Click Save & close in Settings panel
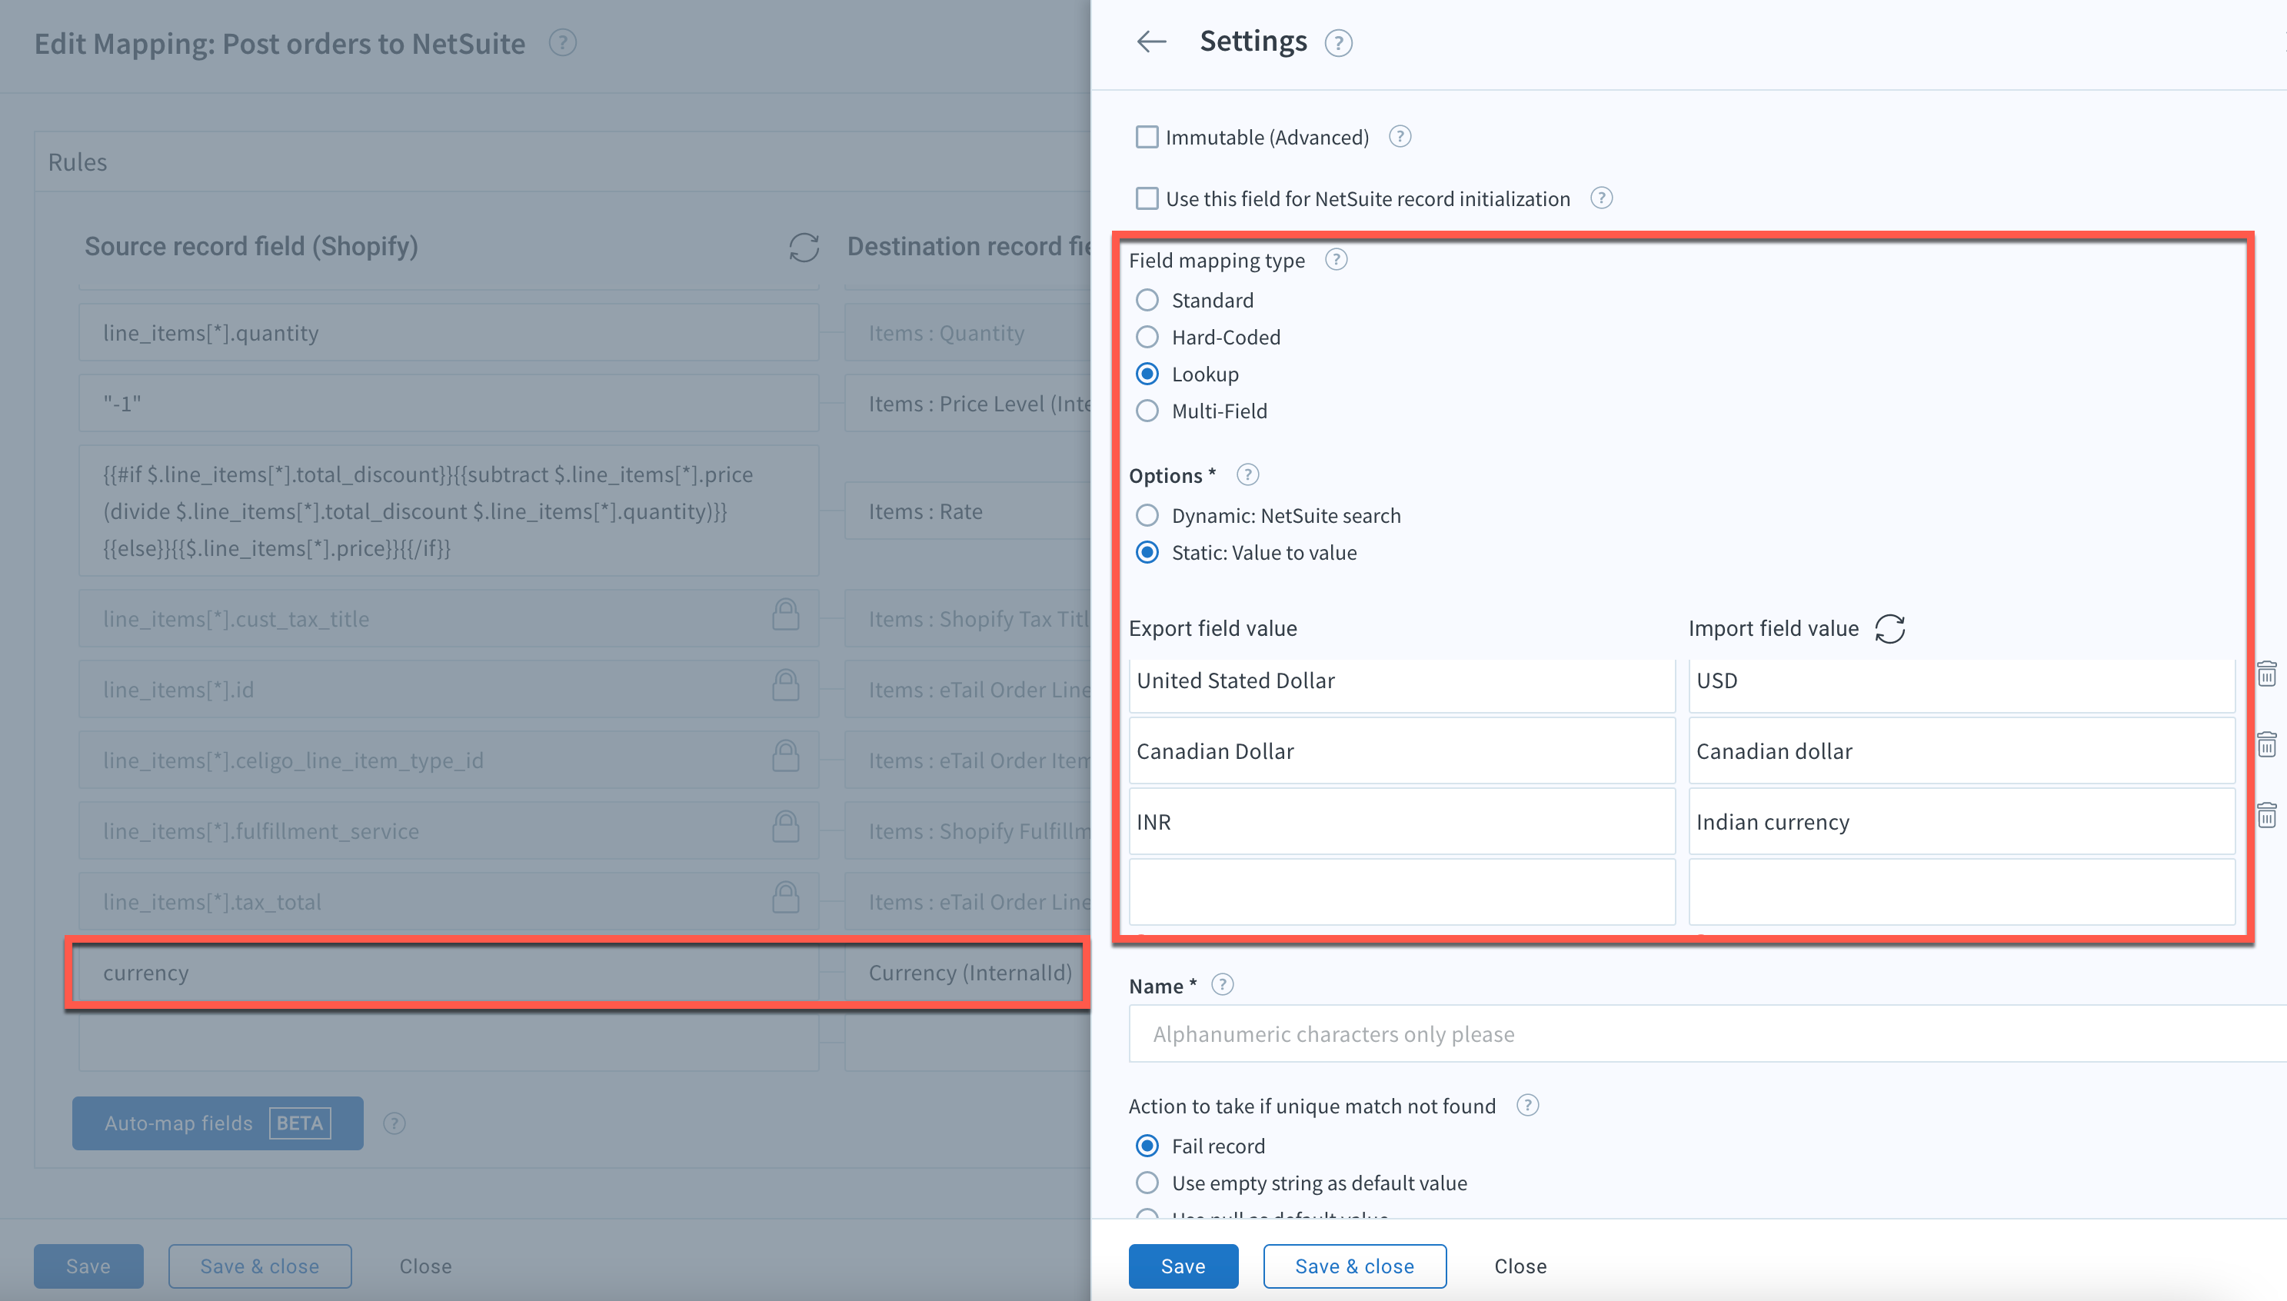 pos(1354,1266)
